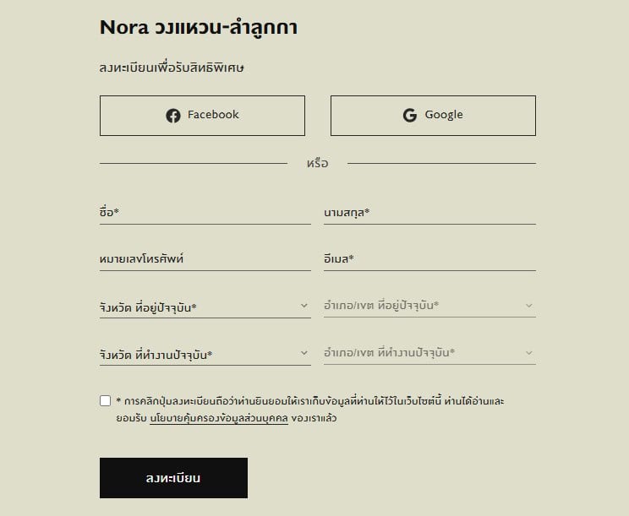Image resolution: width=629 pixels, height=516 pixels.
Task: Focus the หมายเลขโทรศัพท์ phone field
Action: point(205,259)
